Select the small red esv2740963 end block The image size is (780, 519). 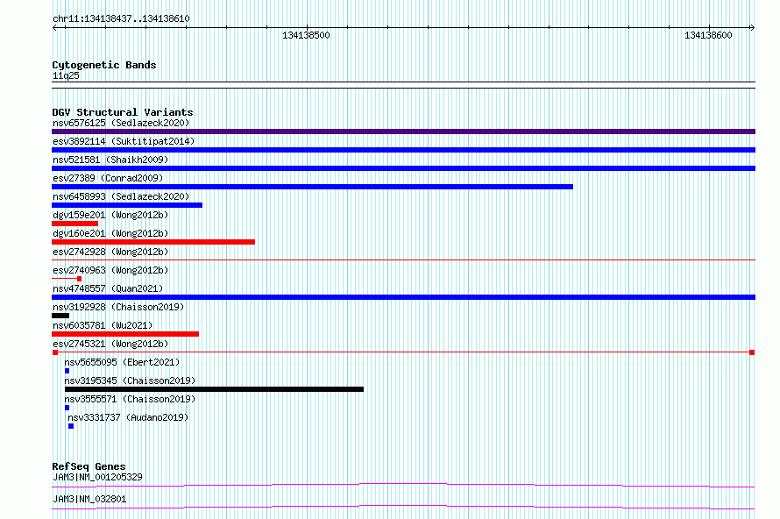click(x=79, y=279)
